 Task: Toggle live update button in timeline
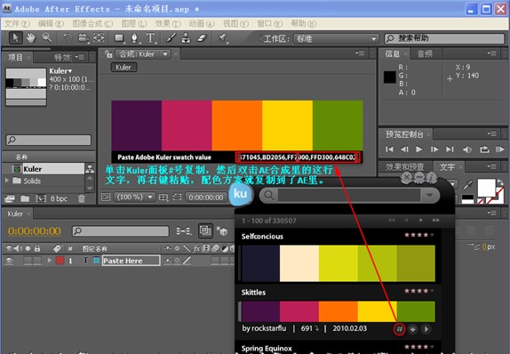(x=205, y=231)
